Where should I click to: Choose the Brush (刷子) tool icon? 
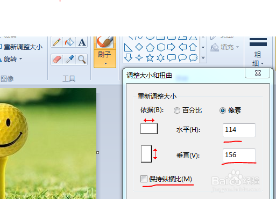105,42
